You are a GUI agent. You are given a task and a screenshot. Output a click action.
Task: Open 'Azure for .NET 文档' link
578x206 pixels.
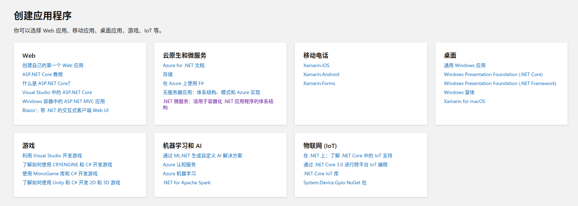pos(184,65)
